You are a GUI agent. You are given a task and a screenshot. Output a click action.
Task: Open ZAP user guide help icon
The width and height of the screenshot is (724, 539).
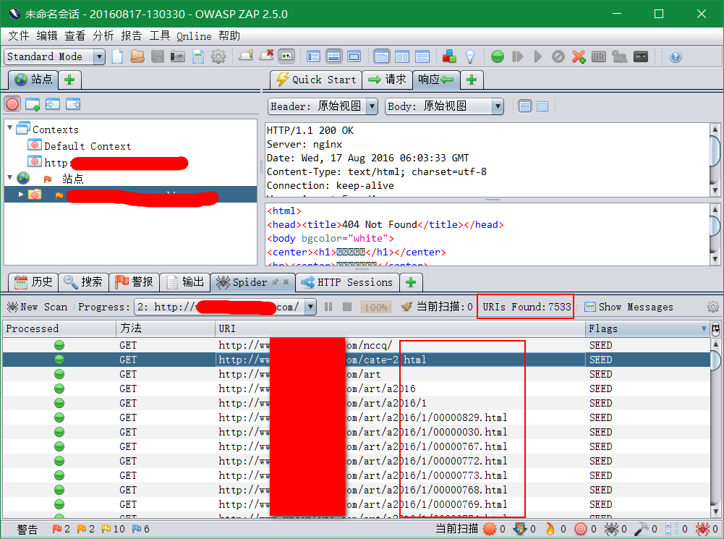(676, 56)
